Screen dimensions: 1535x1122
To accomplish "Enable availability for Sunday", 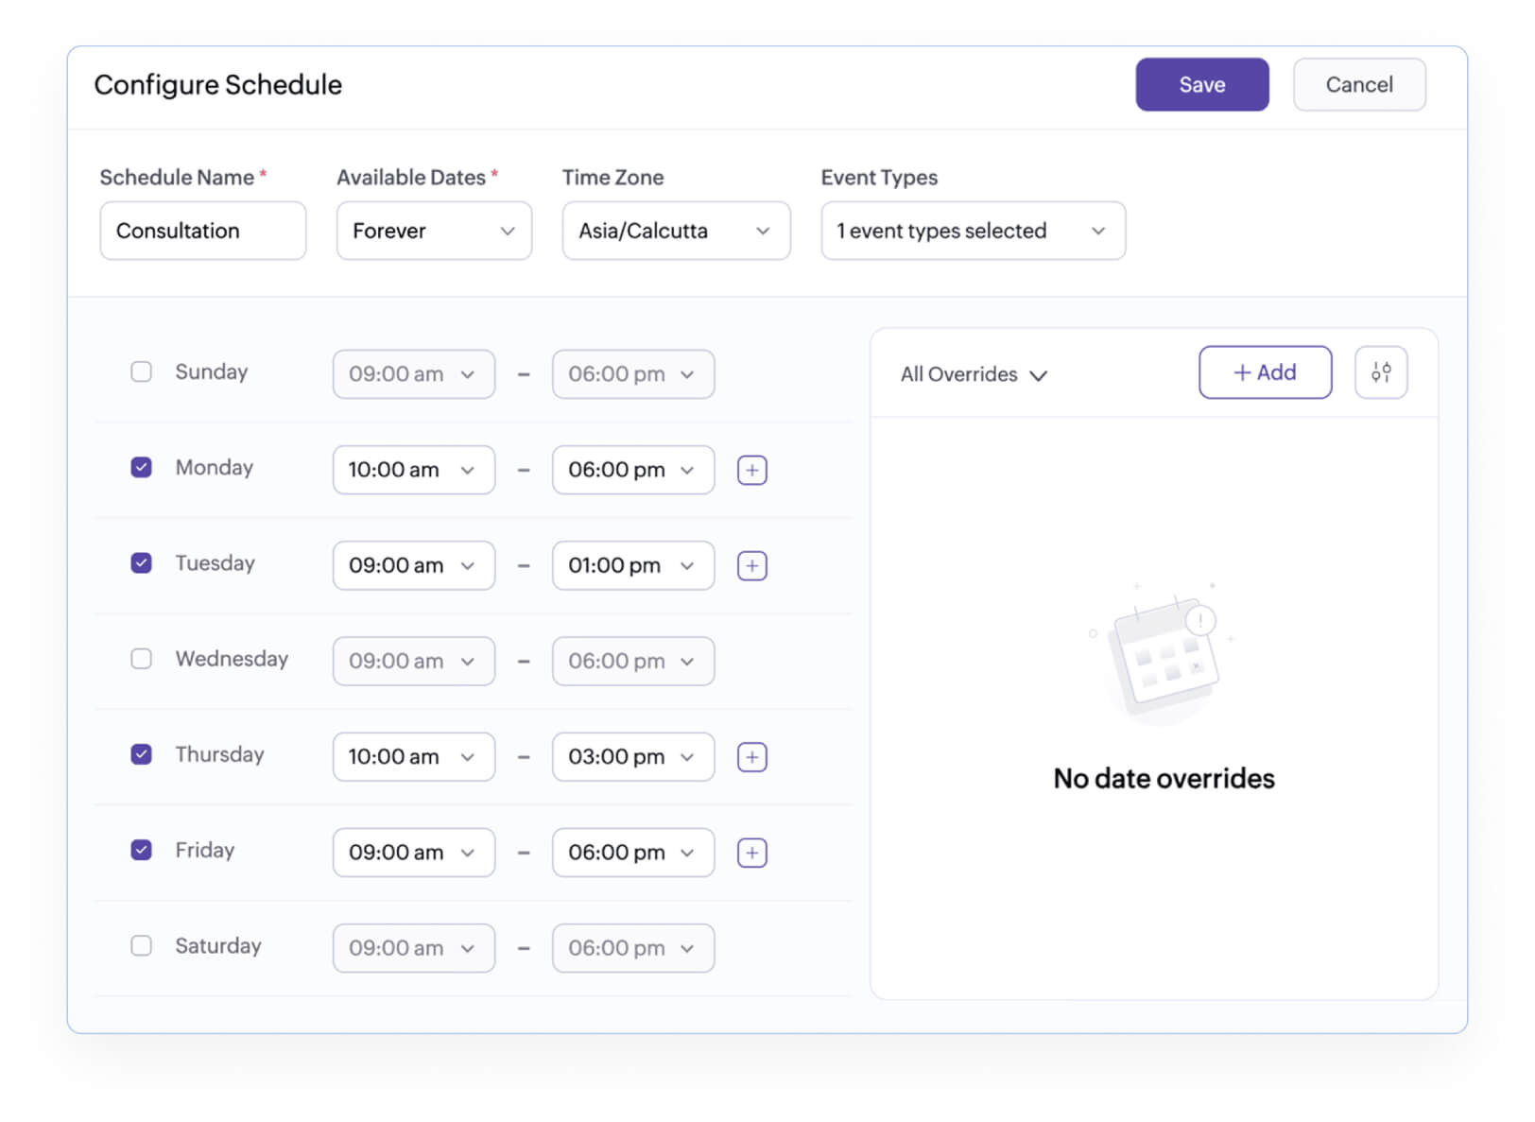I will pyautogui.click(x=141, y=371).
